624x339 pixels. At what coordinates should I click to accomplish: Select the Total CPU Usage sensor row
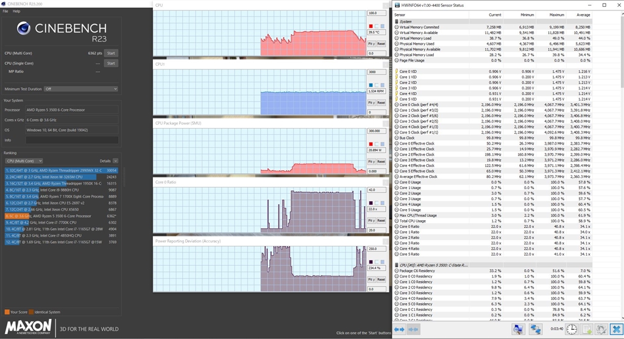click(x=492, y=221)
